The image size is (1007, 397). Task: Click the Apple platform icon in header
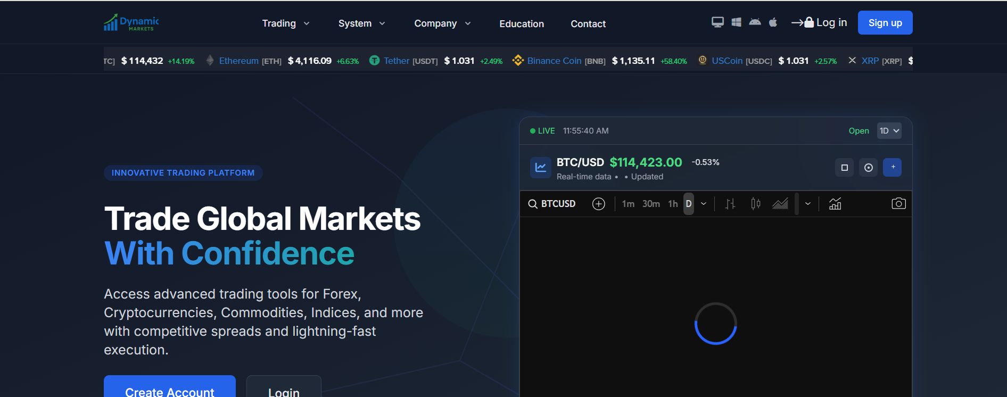pos(773,22)
